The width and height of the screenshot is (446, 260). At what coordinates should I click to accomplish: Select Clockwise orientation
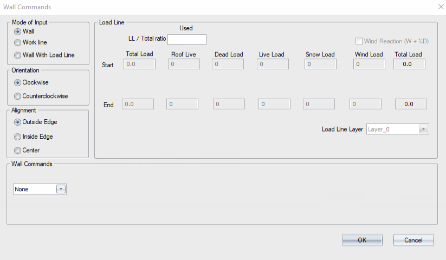(x=18, y=82)
